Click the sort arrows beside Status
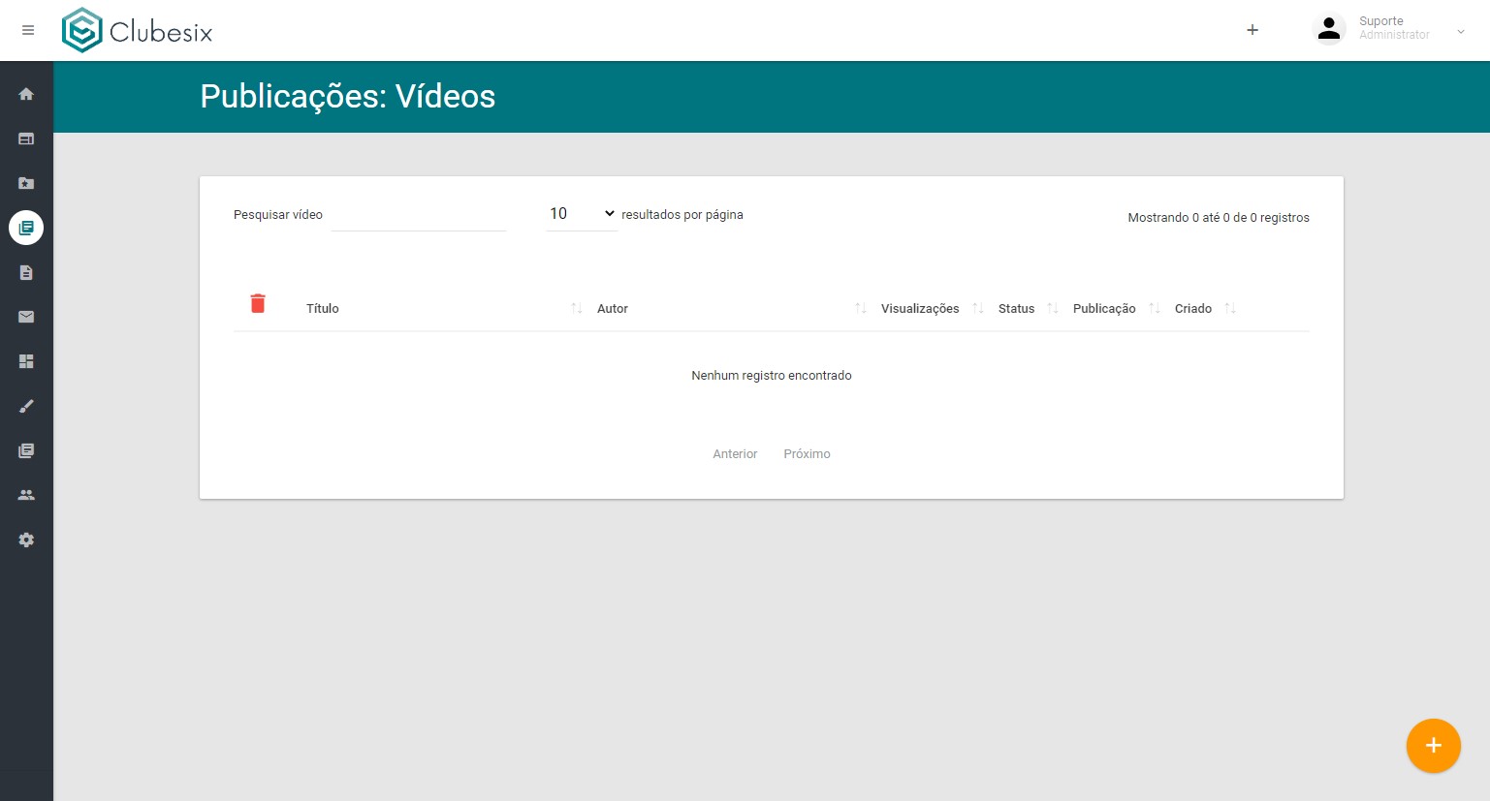 pos(1053,308)
